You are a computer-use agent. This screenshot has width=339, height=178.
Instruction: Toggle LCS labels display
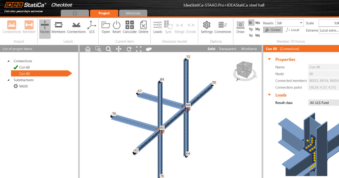[92, 27]
